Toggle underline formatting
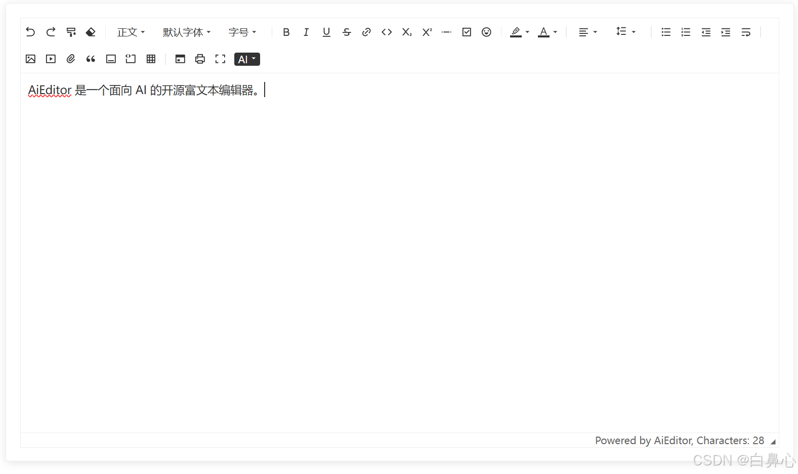Screen dimensions: 798x474 (326, 32)
